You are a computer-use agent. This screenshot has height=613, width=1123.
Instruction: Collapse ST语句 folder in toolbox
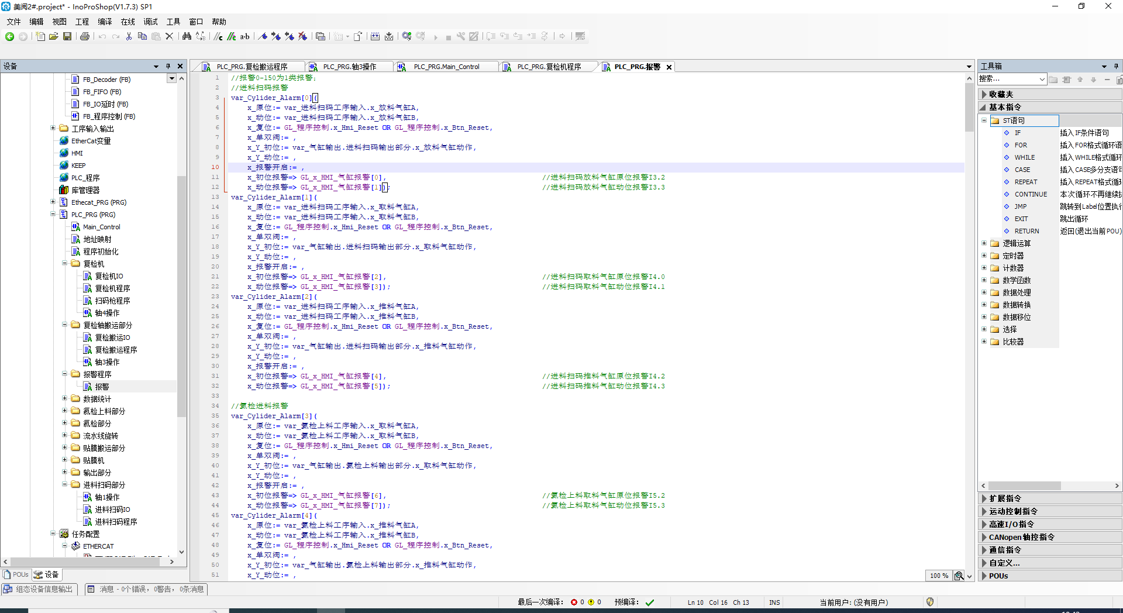click(984, 120)
